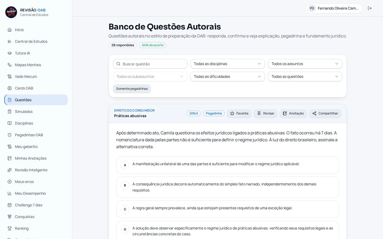Click the Conquistas medal icon

point(10,217)
